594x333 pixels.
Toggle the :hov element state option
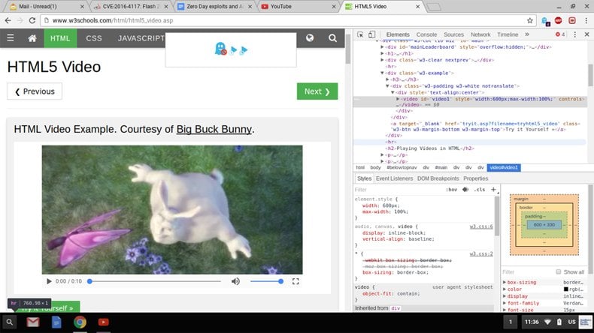(451, 190)
